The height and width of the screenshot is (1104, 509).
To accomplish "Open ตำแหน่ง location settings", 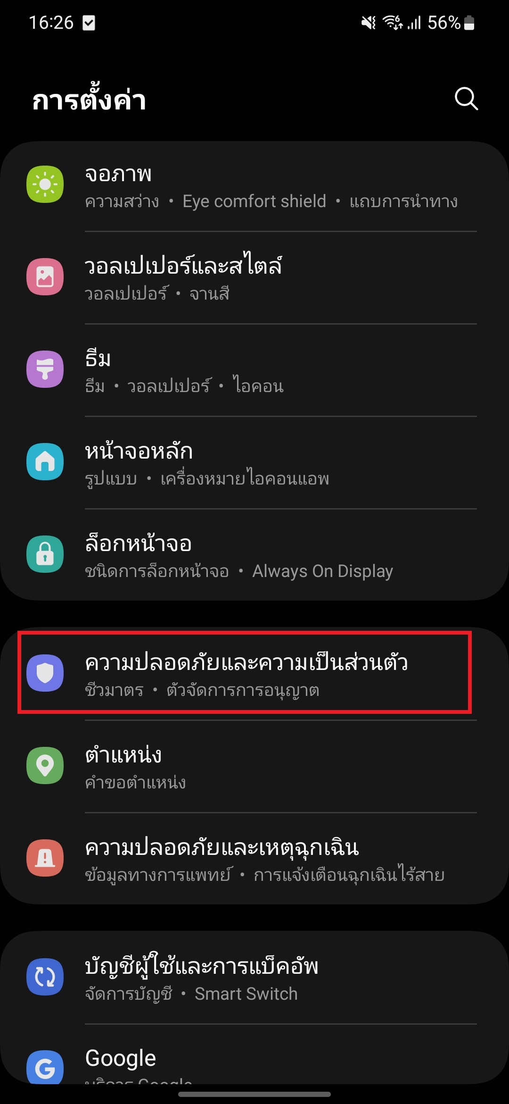I will click(254, 766).
